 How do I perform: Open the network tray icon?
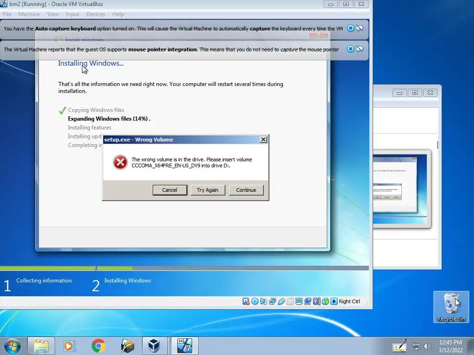click(x=416, y=346)
